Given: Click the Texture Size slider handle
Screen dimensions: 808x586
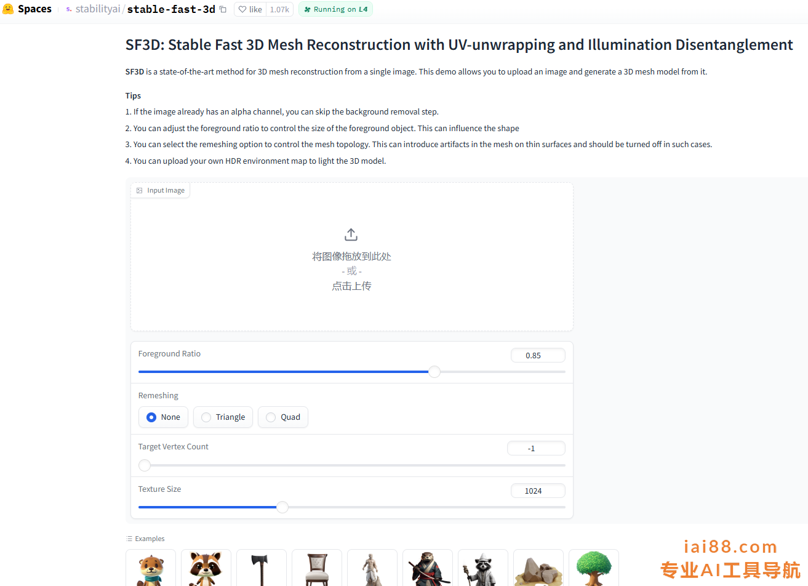Looking at the screenshot, I should pyautogui.click(x=282, y=507).
